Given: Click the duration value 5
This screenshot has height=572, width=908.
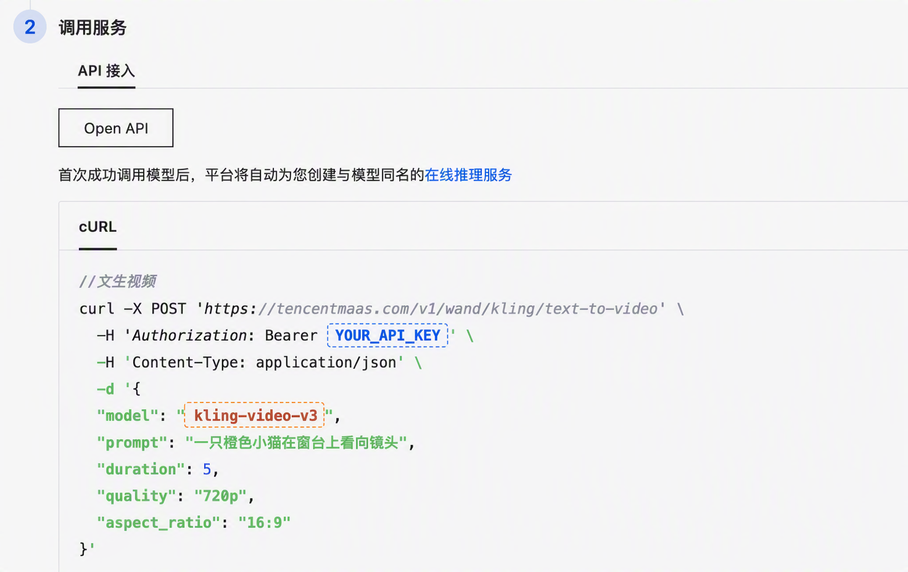Looking at the screenshot, I should (x=207, y=470).
